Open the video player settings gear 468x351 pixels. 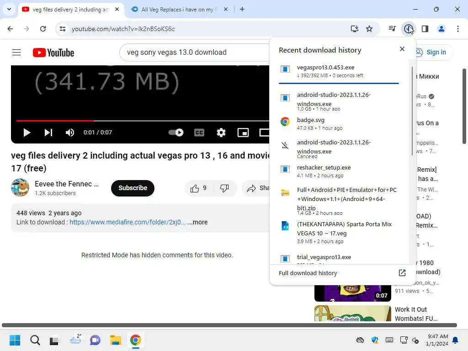click(221, 132)
